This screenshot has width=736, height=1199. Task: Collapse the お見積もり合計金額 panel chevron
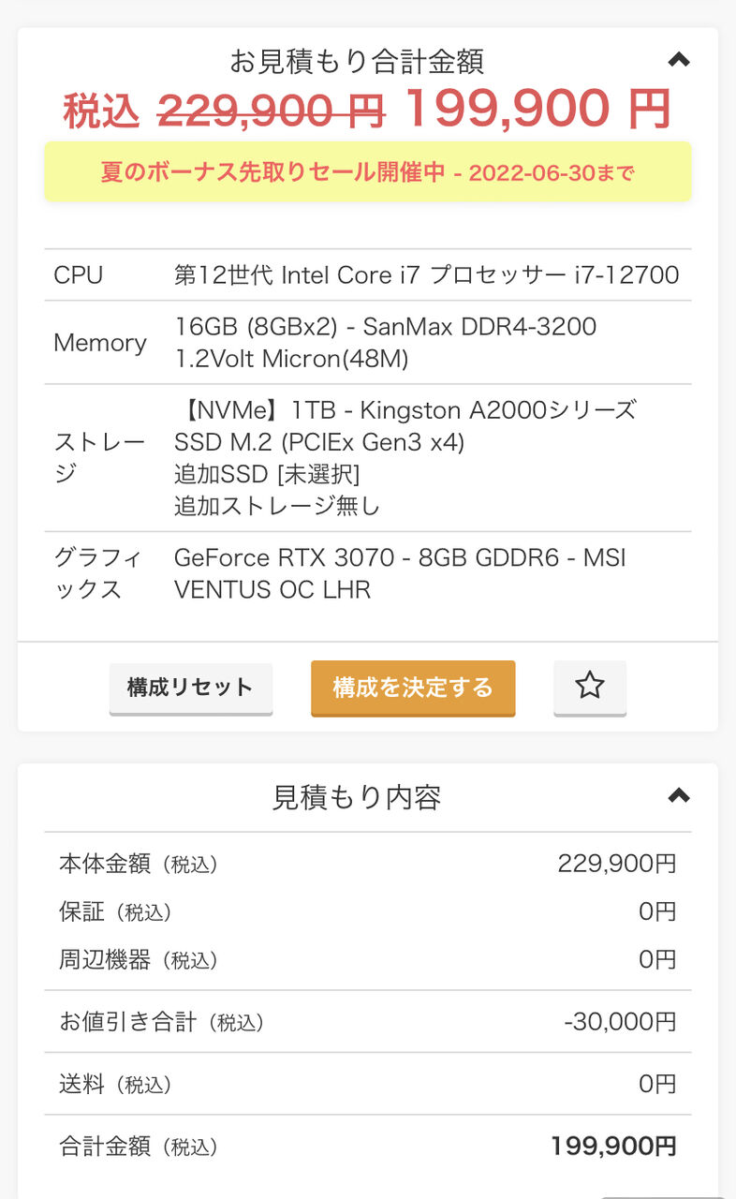pos(679,61)
